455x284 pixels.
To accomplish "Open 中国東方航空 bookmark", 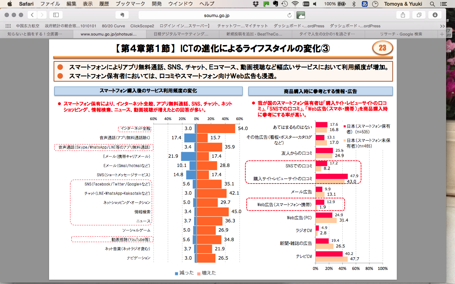I will [x=28, y=26].
